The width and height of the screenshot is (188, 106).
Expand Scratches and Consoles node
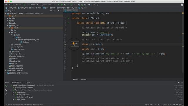(5, 73)
